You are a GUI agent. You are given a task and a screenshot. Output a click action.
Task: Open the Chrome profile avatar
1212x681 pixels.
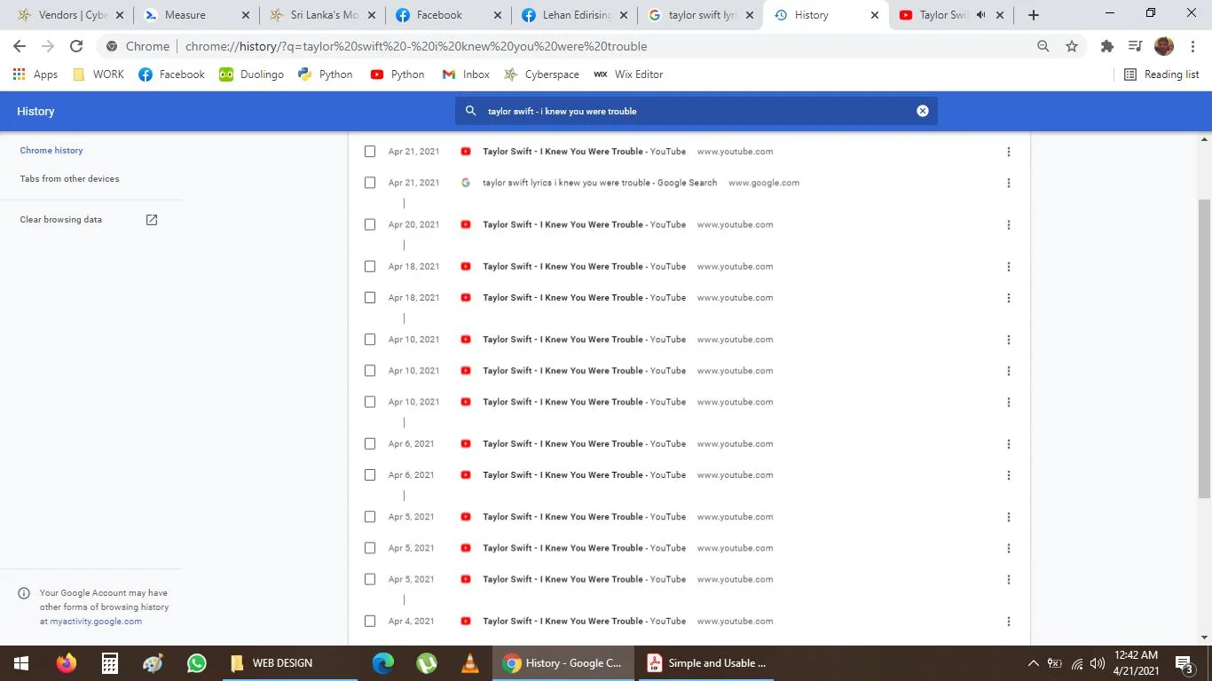1164,46
